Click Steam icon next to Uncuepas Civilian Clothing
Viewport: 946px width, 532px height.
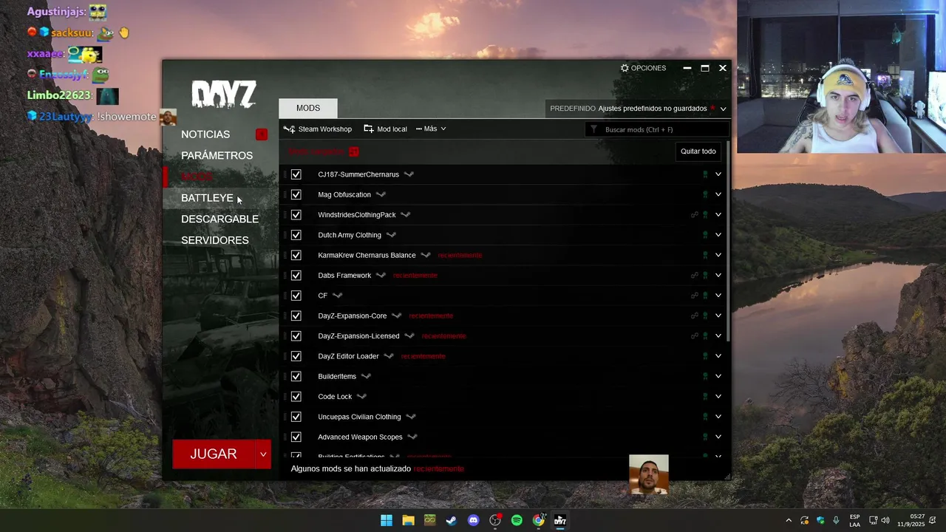(411, 417)
